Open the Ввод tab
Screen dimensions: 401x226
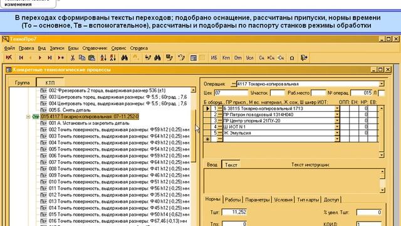pyautogui.click(x=212, y=164)
